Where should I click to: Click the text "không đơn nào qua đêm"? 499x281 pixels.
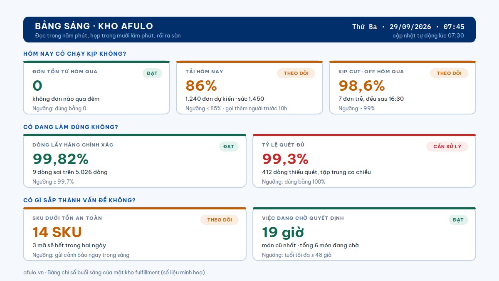(66, 99)
